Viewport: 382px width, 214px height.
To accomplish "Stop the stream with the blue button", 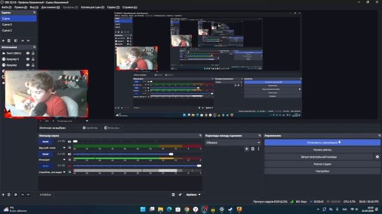I will (x=322, y=143).
